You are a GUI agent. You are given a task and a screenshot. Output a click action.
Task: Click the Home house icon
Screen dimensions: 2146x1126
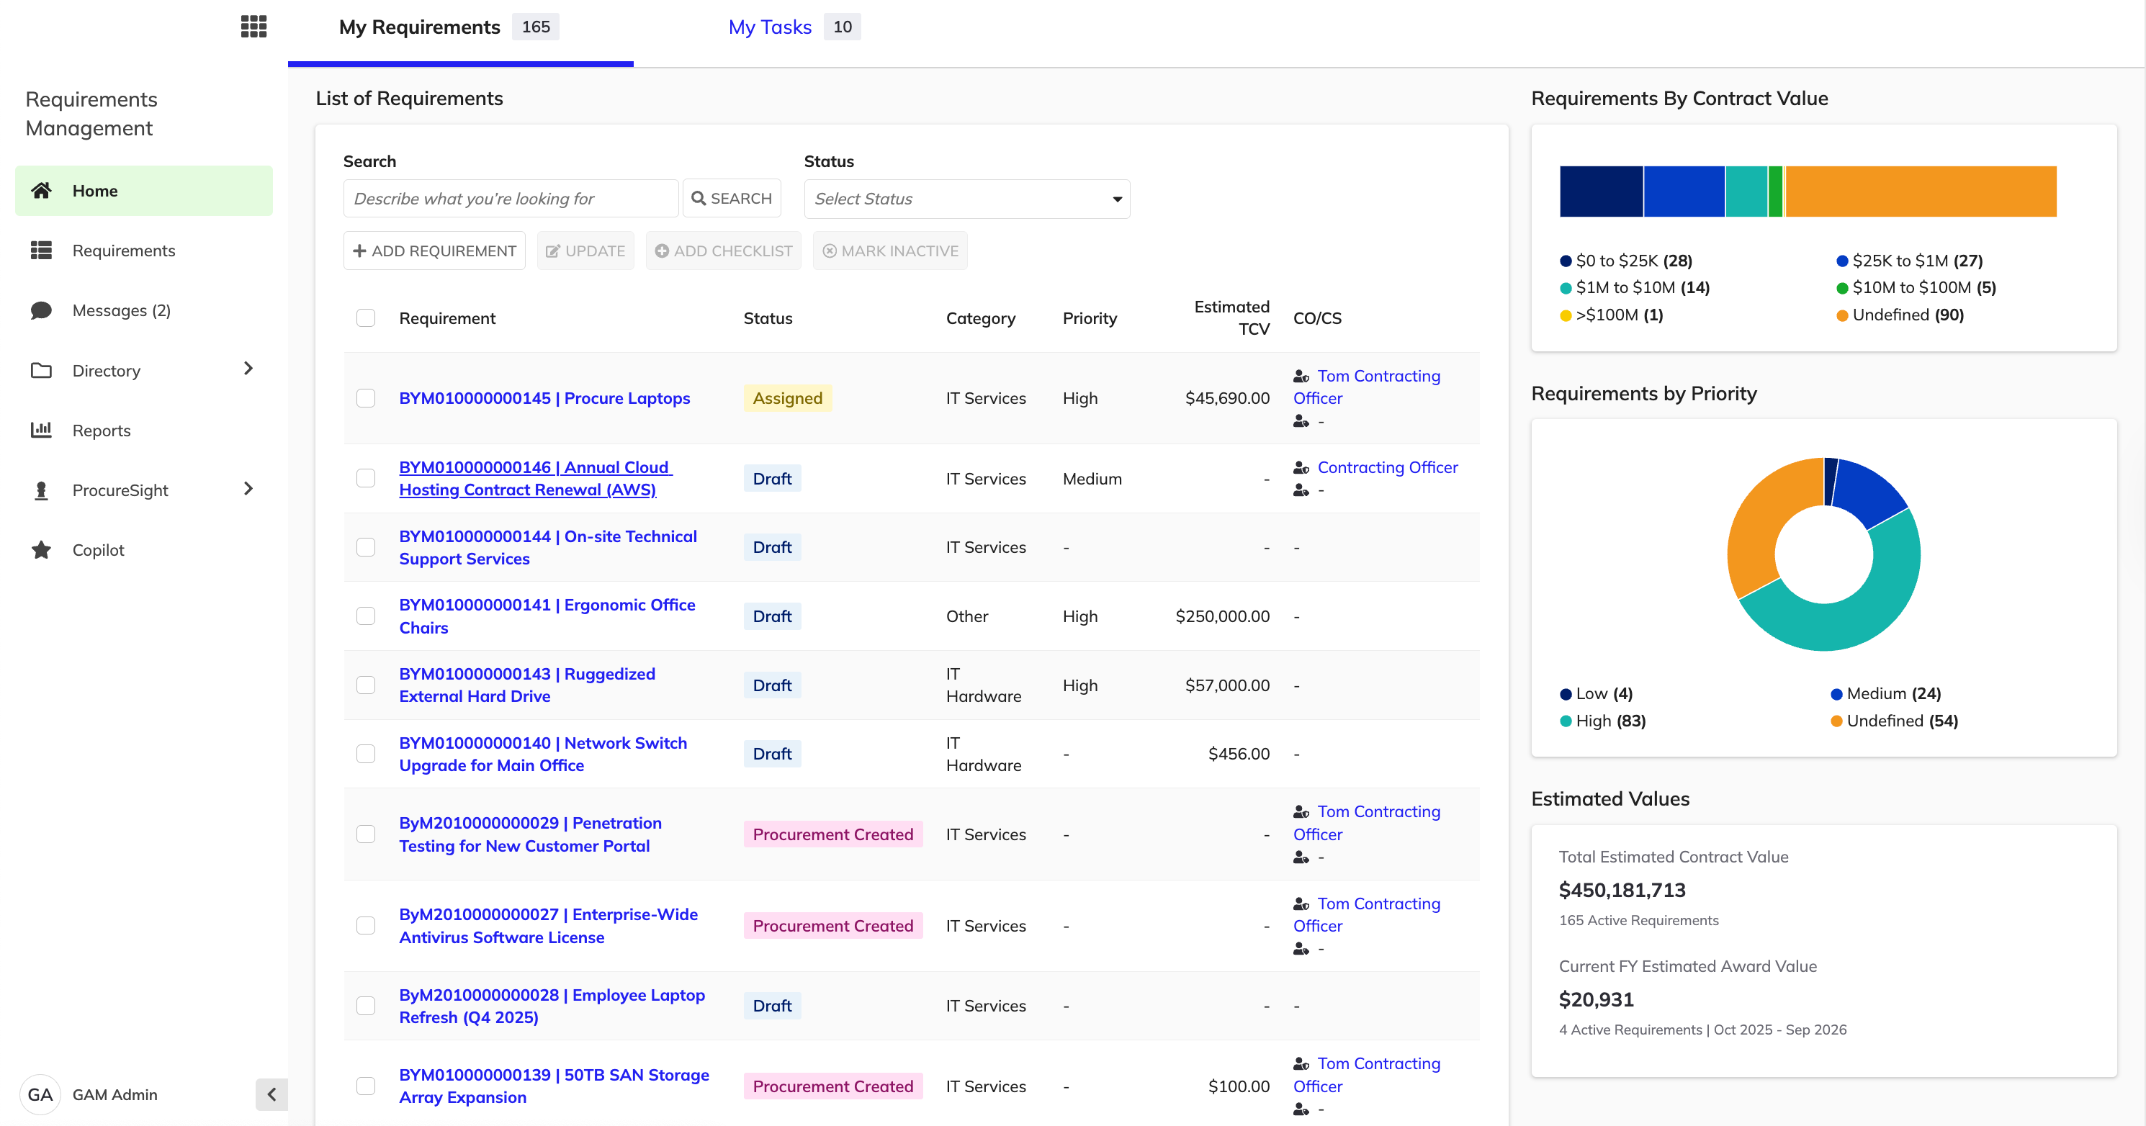(42, 191)
